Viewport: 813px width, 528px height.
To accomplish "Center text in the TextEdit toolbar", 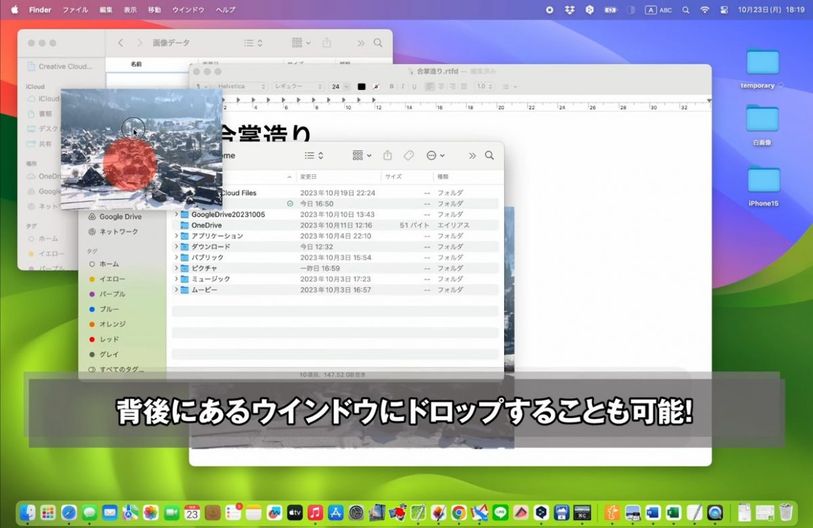I will pyautogui.click(x=441, y=87).
